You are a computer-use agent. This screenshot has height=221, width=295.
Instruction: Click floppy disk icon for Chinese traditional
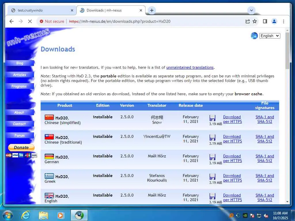coord(212,138)
